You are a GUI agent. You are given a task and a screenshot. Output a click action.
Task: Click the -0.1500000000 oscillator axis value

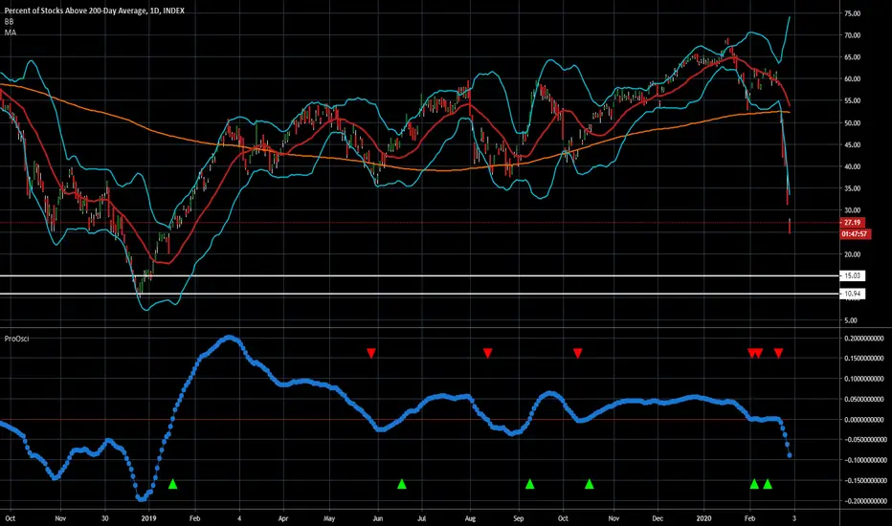[864, 481]
